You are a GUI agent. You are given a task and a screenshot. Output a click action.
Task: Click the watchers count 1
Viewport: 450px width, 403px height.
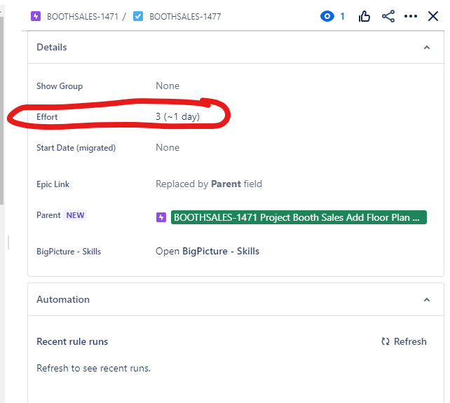(342, 16)
